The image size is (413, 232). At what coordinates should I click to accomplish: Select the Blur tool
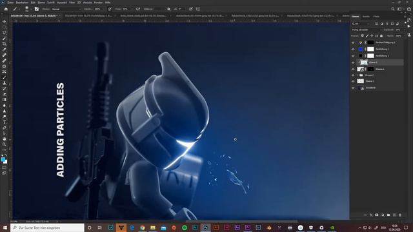[x=5, y=105]
